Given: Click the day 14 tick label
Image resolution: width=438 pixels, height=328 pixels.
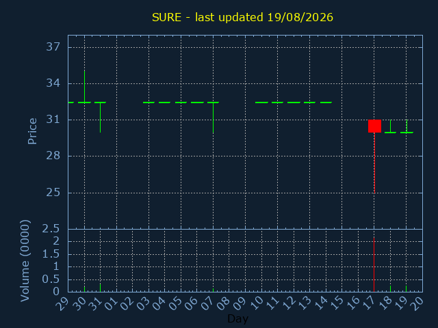Looking at the screenshot, I should click(321, 303).
